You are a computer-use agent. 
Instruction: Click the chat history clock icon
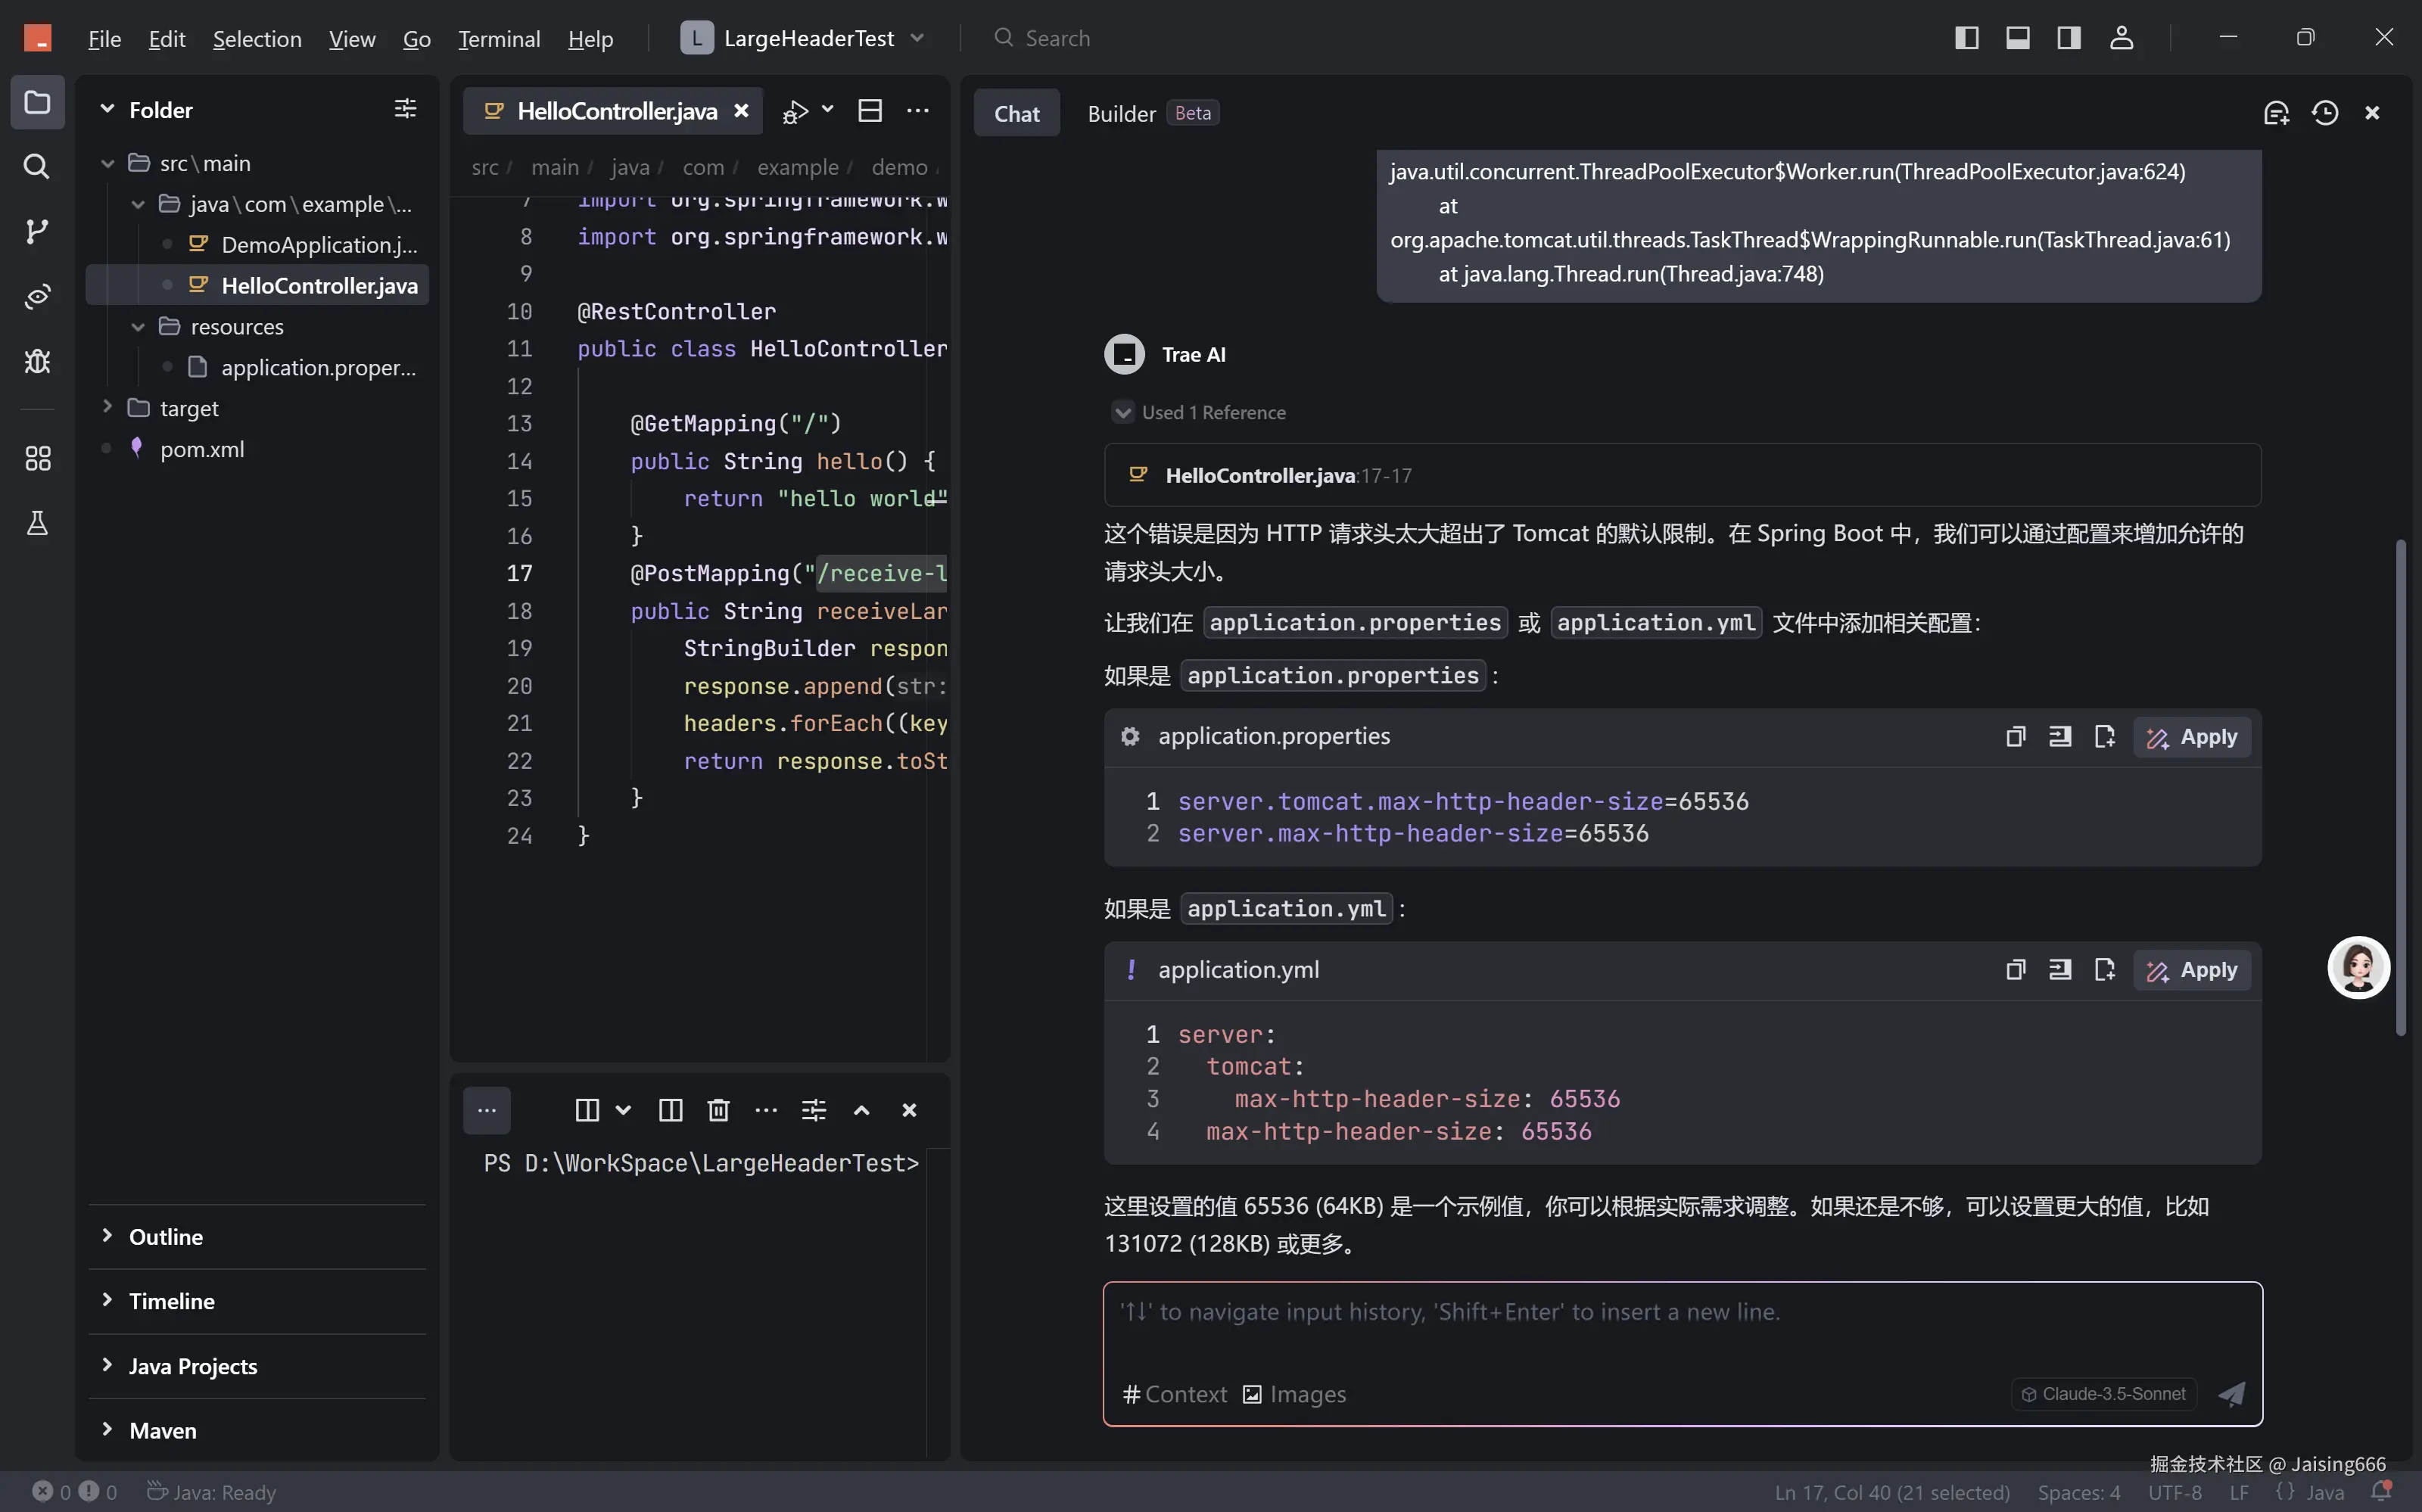[2325, 113]
